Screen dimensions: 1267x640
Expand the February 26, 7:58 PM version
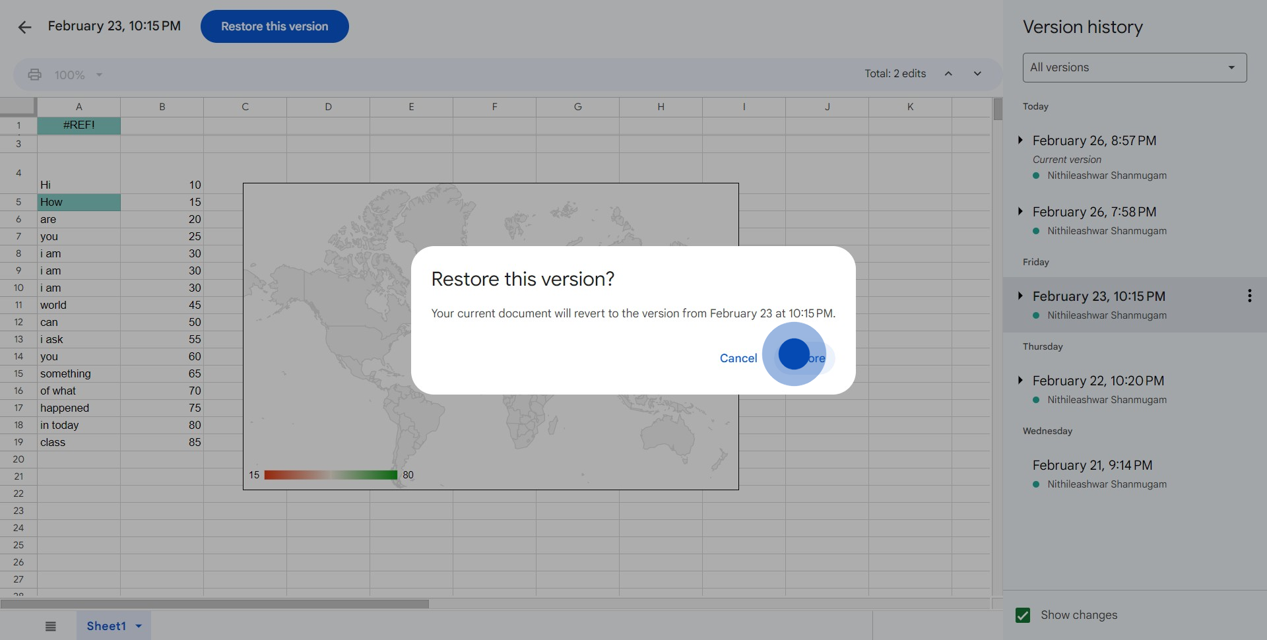point(1020,212)
